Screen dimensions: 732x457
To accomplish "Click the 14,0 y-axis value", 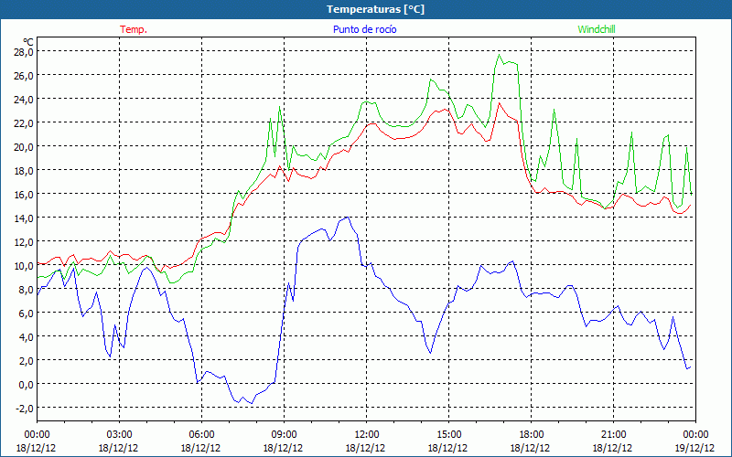I will click(24, 218).
